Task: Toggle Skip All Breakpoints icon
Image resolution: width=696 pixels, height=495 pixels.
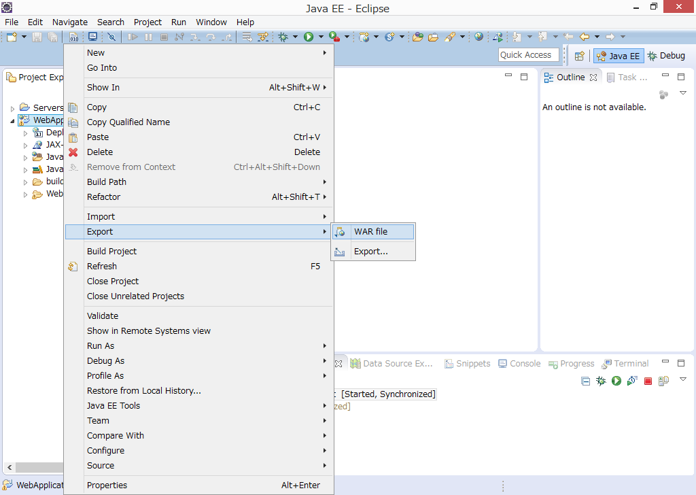Action: pyautogui.click(x=112, y=37)
